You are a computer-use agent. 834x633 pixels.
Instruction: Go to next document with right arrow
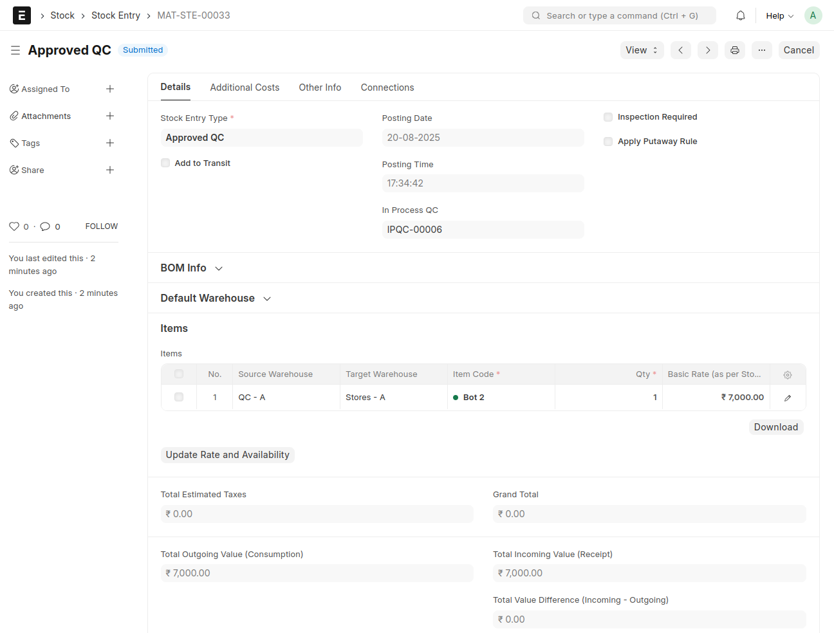click(707, 50)
